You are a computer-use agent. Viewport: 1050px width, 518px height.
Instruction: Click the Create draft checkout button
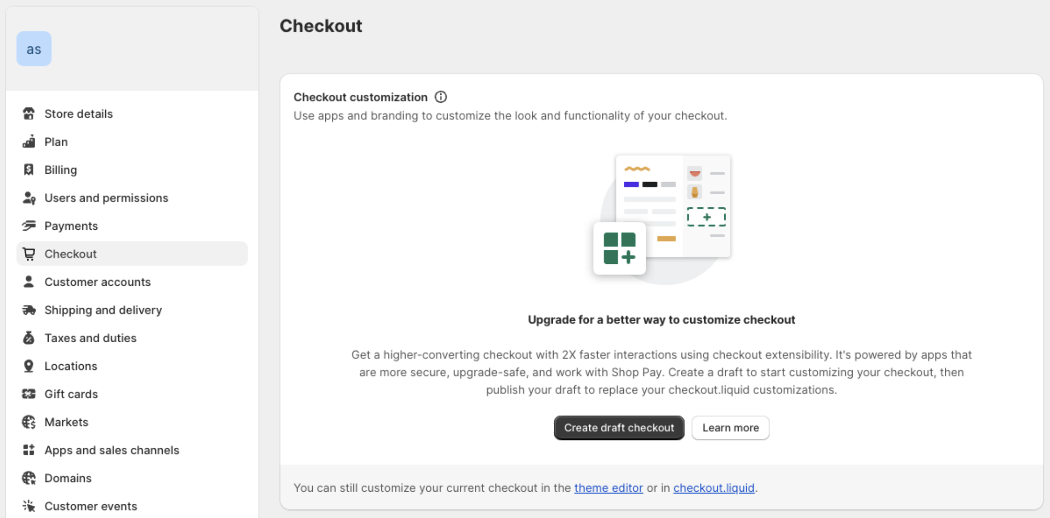(619, 428)
